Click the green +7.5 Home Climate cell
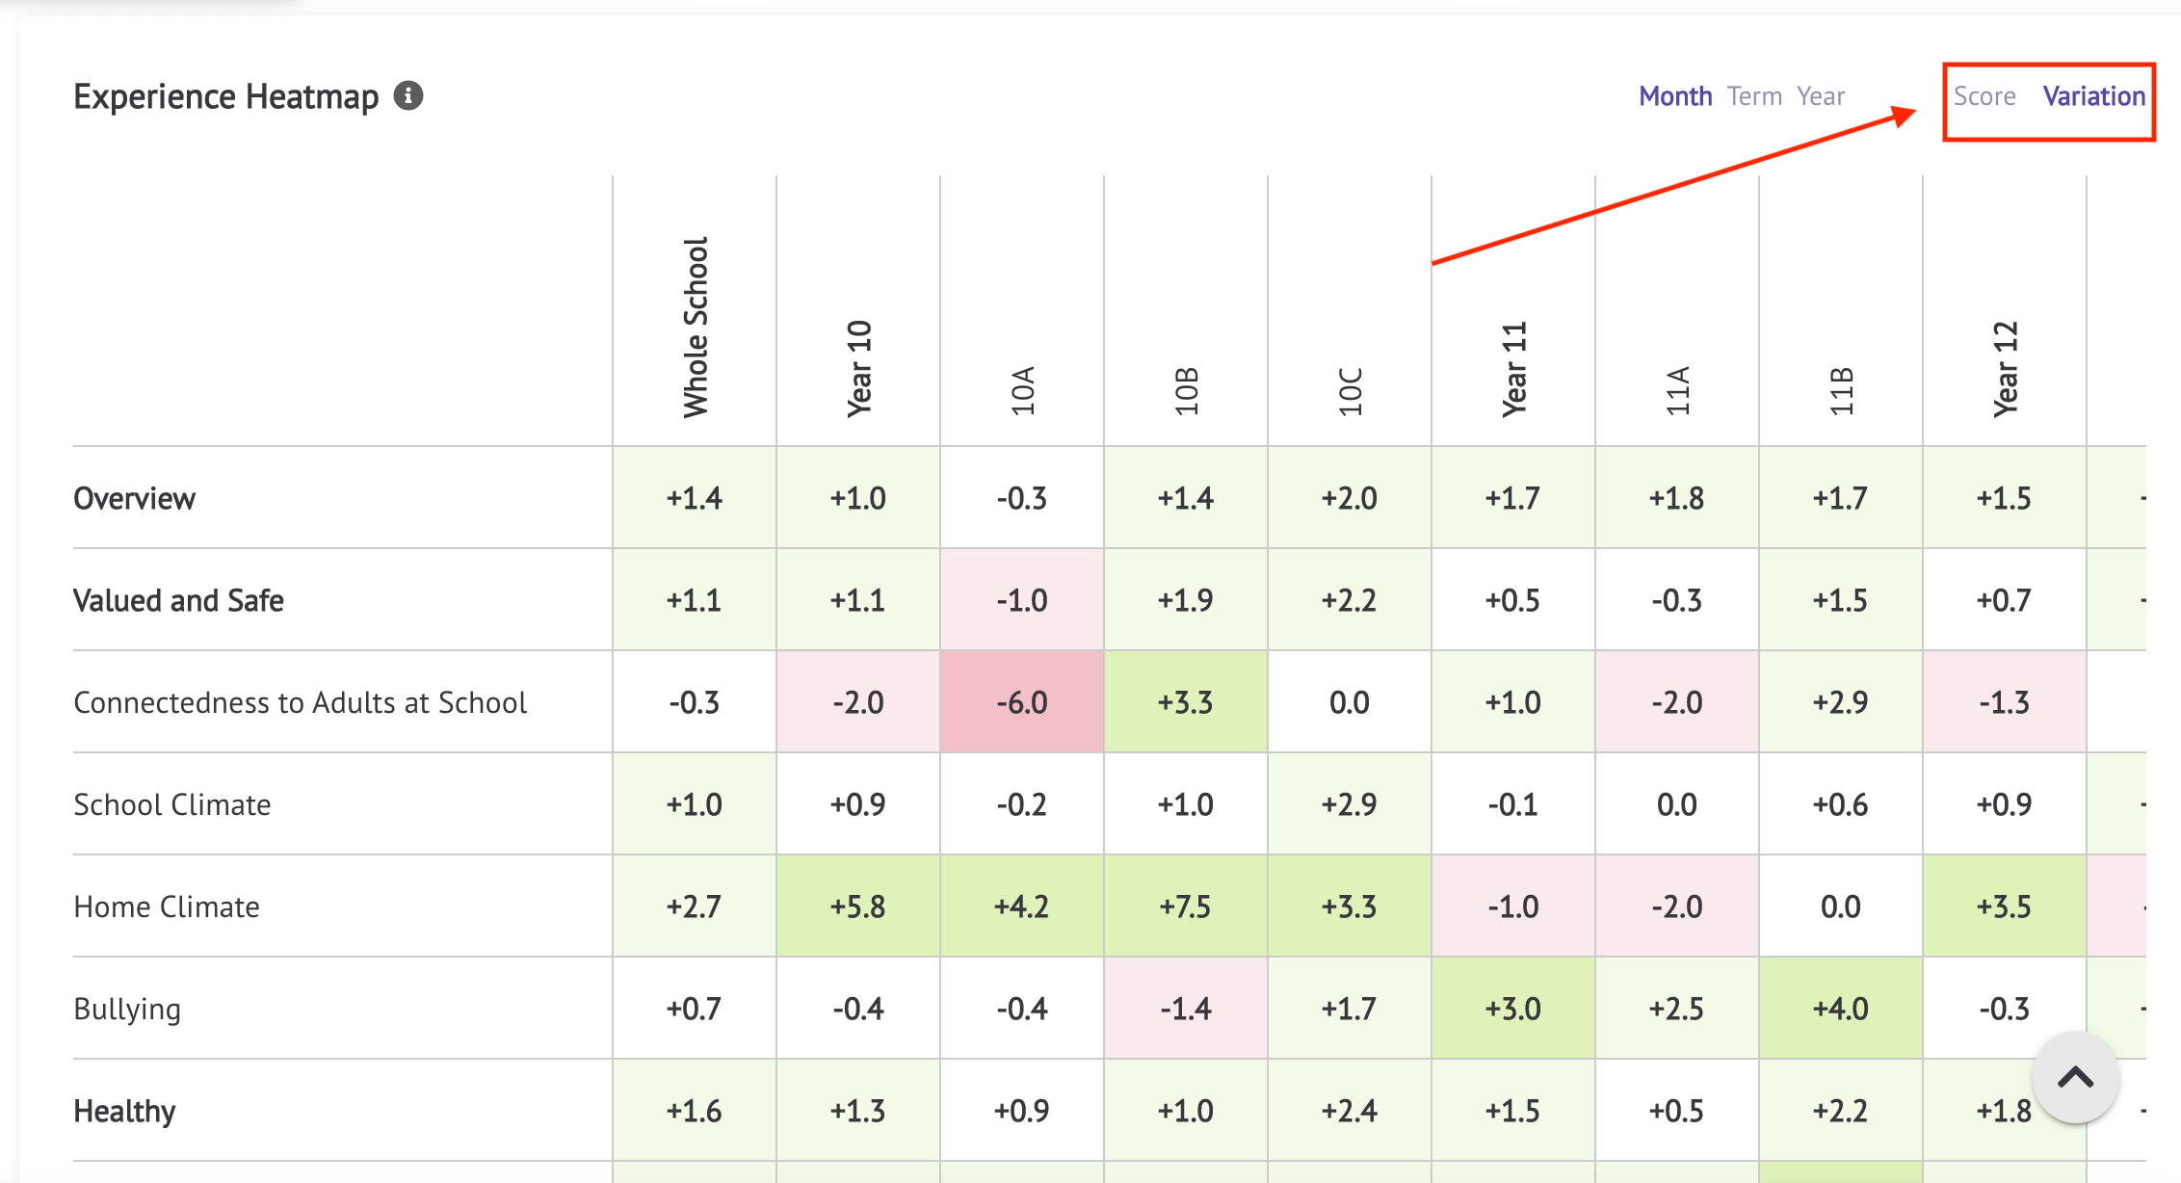This screenshot has height=1183, width=2181. (1186, 907)
